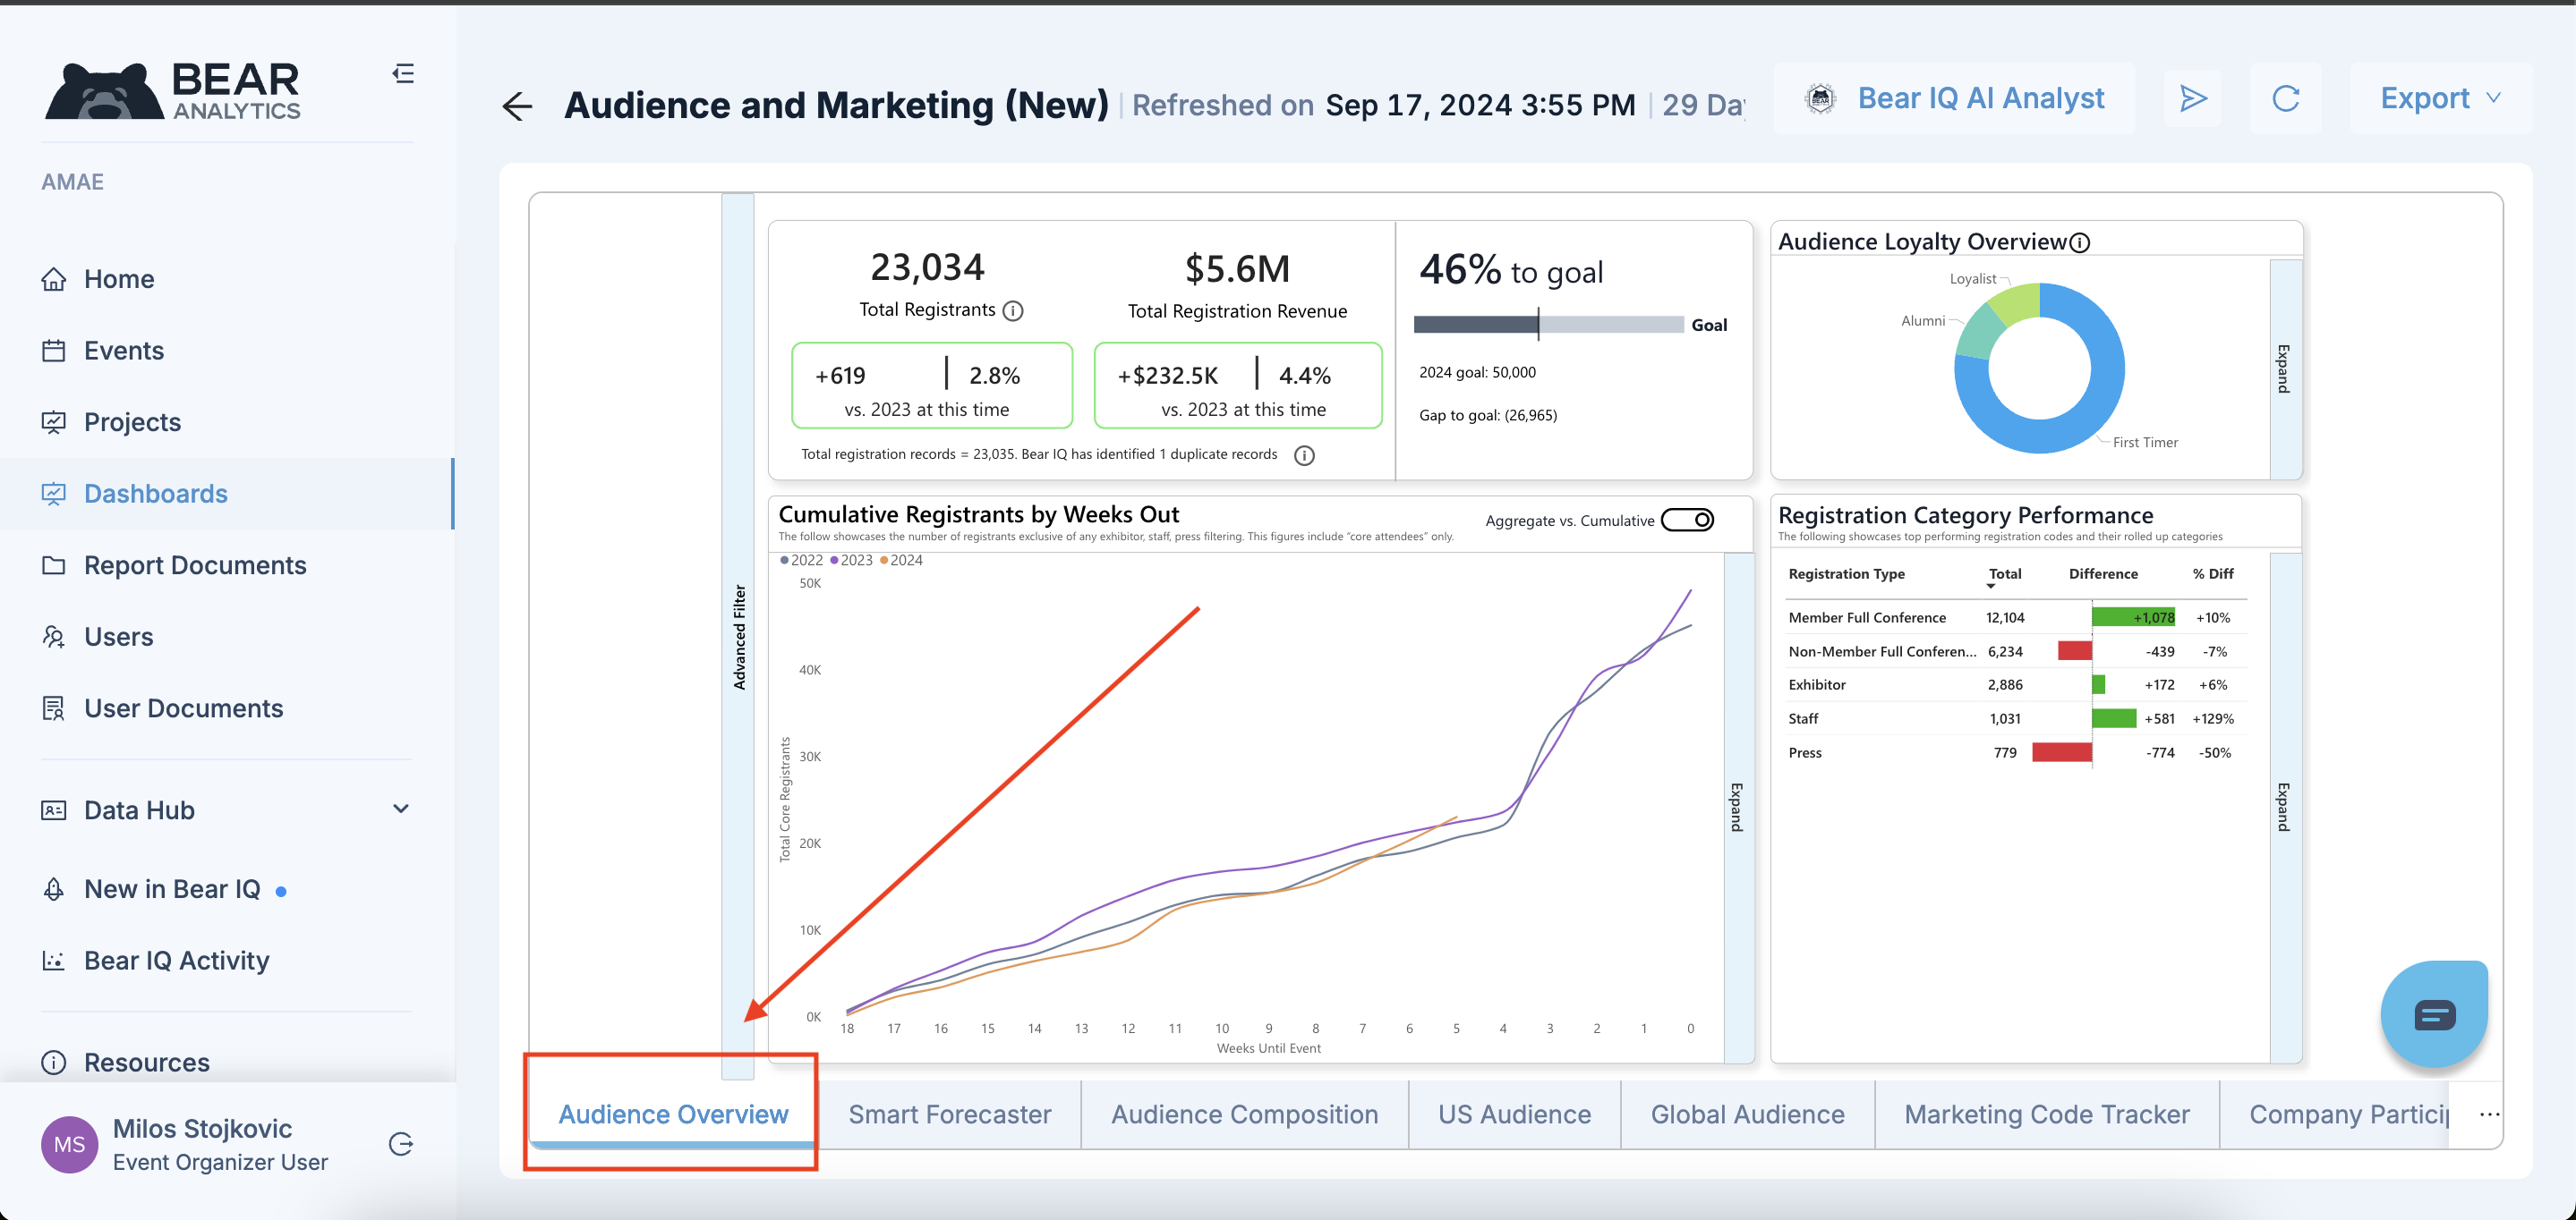This screenshot has width=2576, height=1220.
Task: Open the Export dropdown
Action: (2439, 97)
